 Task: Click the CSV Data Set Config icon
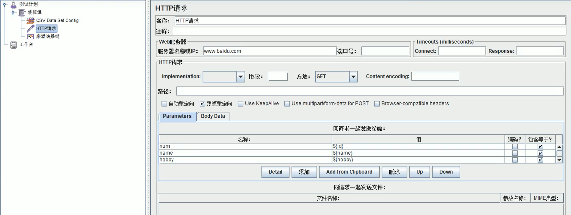pyautogui.click(x=30, y=20)
